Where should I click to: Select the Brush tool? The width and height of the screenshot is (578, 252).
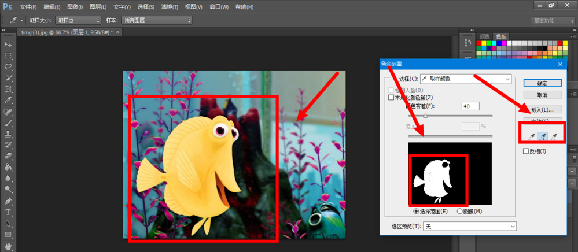click(8, 123)
